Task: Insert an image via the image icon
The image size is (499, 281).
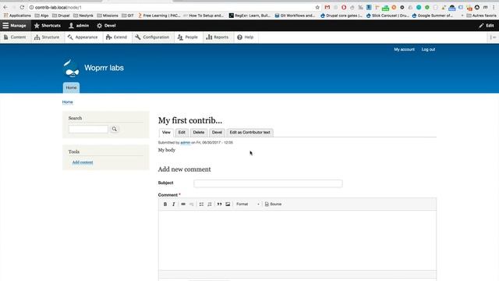Action: coord(228,205)
